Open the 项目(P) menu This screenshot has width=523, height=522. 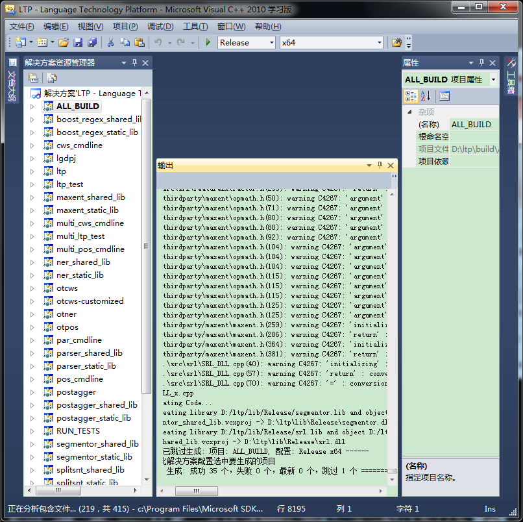(125, 27)
